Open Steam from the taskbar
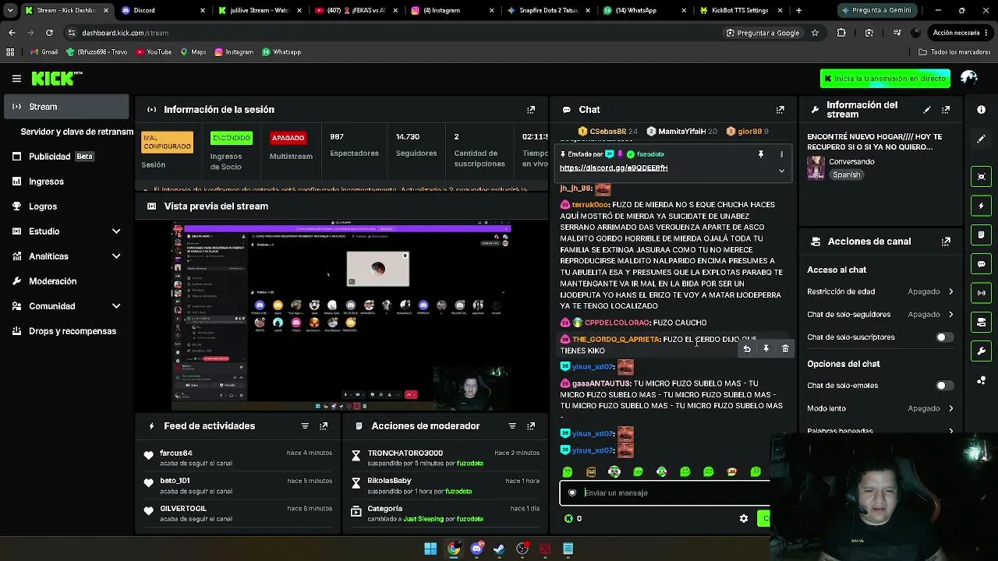 (x=499, y=549)
